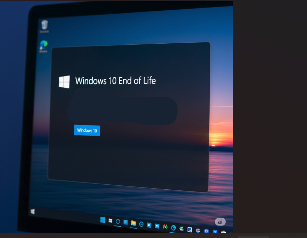Click the blue square icon left of Mail
Viewport: 307px width, 238px height.
pyautogui.click(x=149, y=225)
